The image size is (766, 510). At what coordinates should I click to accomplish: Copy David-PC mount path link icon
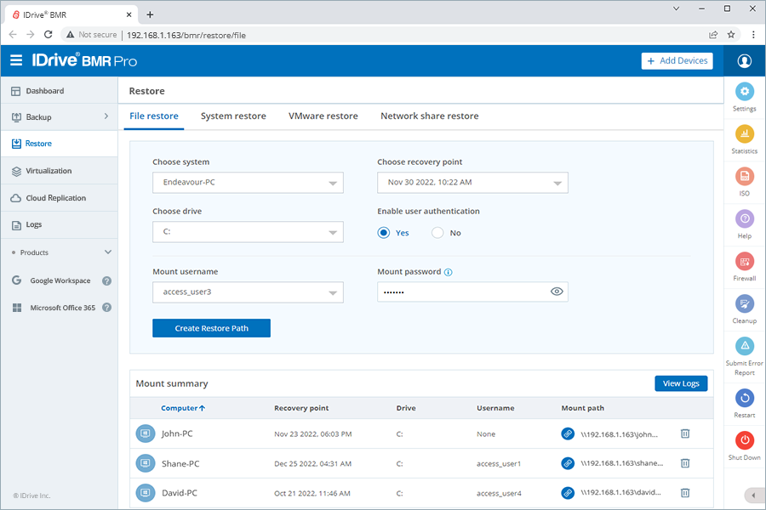pos(568,493)
